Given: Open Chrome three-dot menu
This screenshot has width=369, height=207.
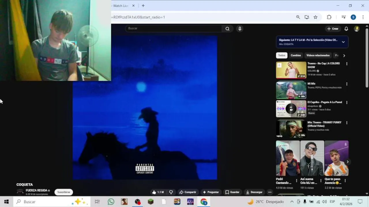Looking at the screenshot, I should [x=363, y=17].
